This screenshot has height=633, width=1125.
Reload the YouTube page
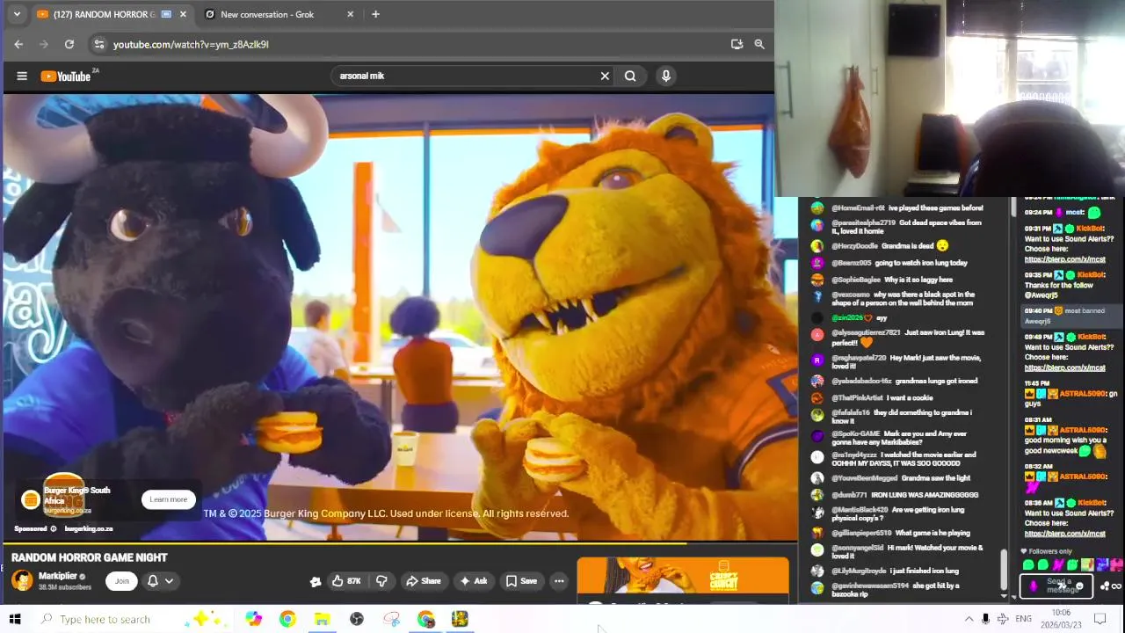(x=69, y=44)
